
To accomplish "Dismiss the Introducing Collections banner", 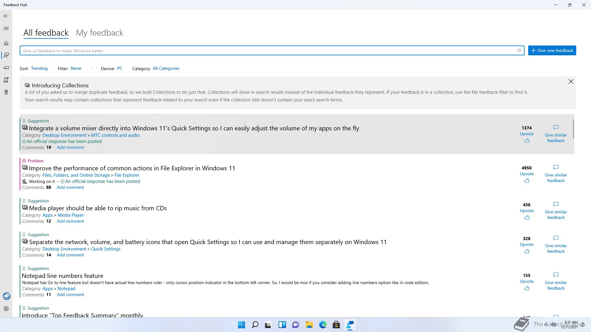I will (571, 81).
